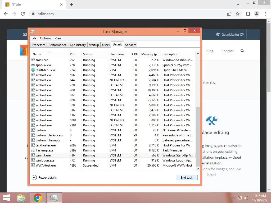Share this page from the address bar

click(229, 14)
